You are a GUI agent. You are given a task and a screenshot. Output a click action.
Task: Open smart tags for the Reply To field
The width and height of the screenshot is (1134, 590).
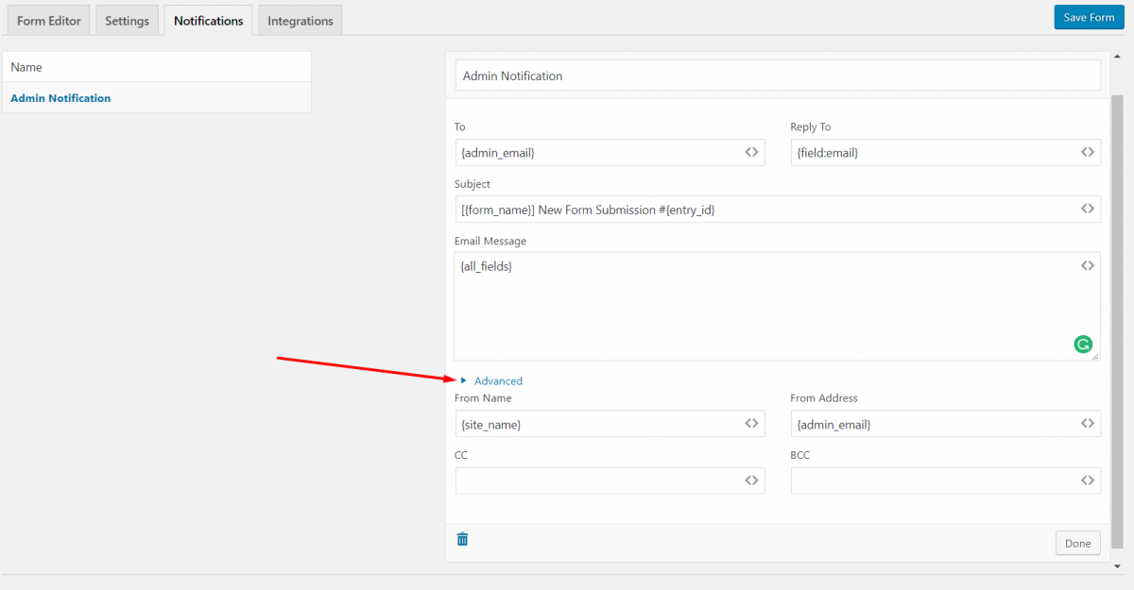coord(1088,152)
